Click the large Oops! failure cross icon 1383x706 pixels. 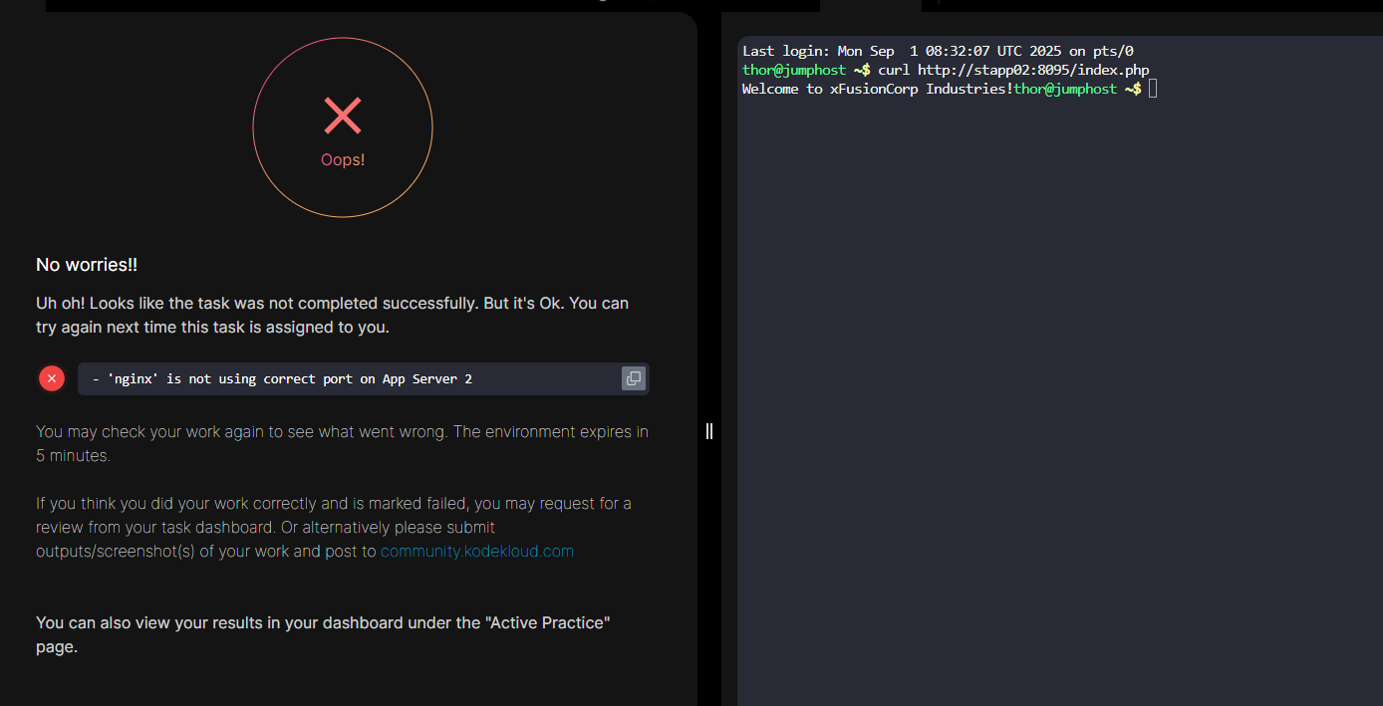click(343, 116)
